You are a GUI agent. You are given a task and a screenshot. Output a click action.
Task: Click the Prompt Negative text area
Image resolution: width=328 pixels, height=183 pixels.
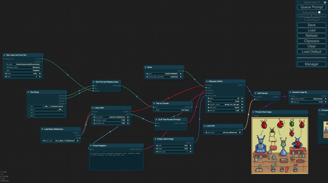116,161
